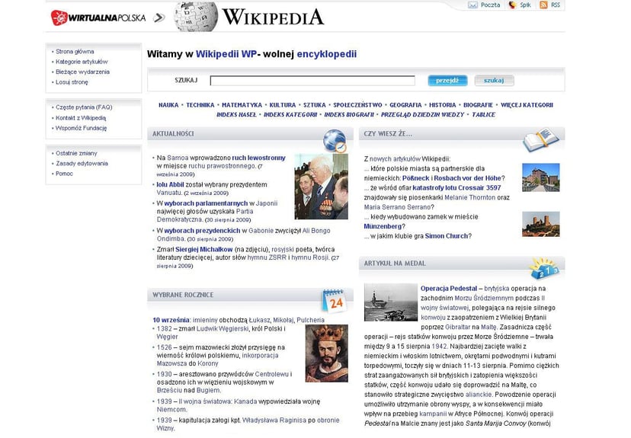Select Losuj stronę in sidebar

72,82
